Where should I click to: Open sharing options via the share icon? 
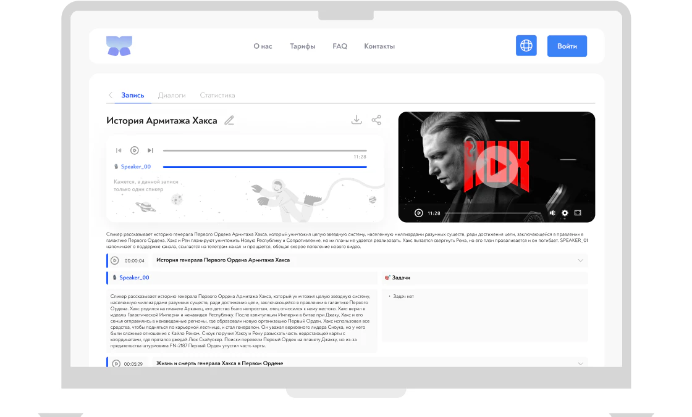pyautogui.click(x=376, y=120)
